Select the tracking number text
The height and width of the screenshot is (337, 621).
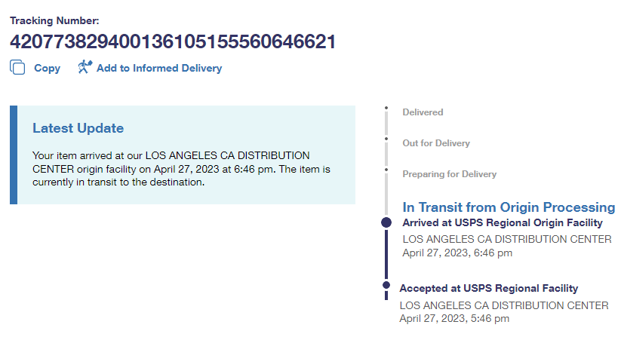coord(173,41)
